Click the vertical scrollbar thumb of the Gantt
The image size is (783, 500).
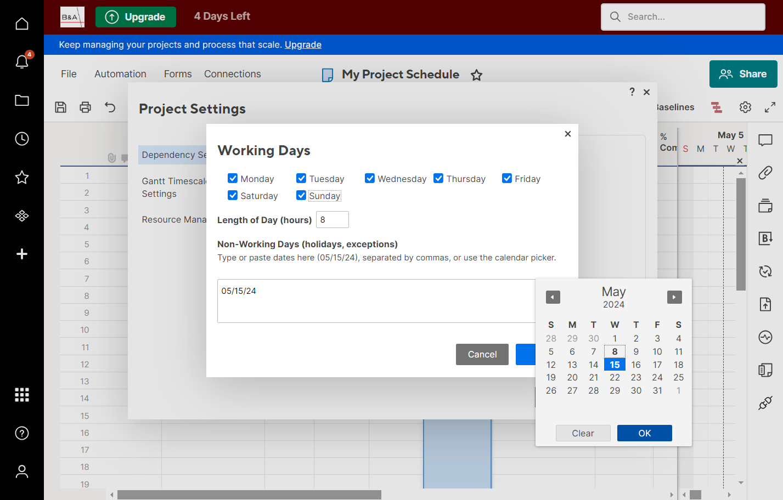click(x=741, y=234)
